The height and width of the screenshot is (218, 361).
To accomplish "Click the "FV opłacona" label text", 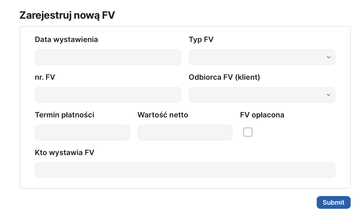I will (262, 115).
